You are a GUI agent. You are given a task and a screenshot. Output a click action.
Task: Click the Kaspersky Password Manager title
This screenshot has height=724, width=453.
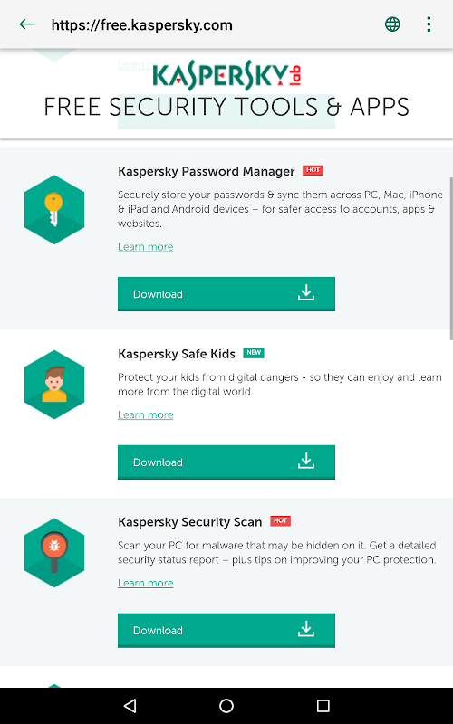pyautogui.click(x=207, y=171)
